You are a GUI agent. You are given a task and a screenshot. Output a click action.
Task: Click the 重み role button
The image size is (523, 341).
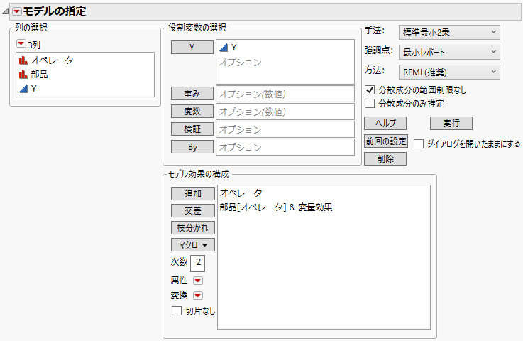192,94
